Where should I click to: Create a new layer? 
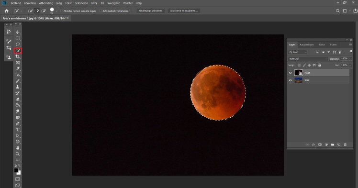[x=339, y=144]
